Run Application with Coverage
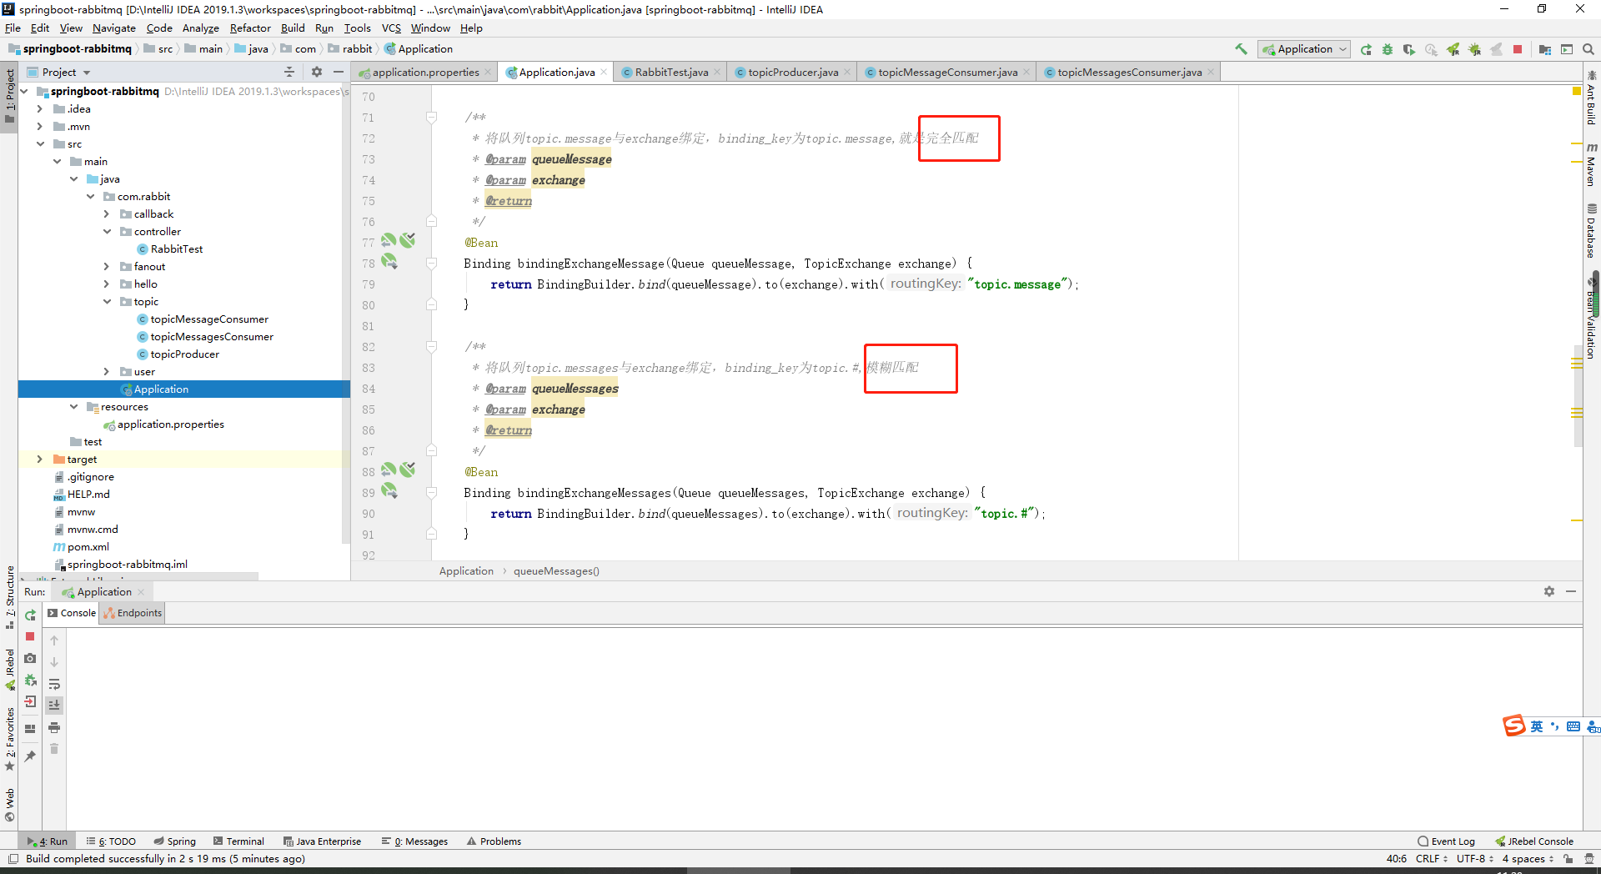The width and height of the screenshot is (1601, 874). [1409, 49]
